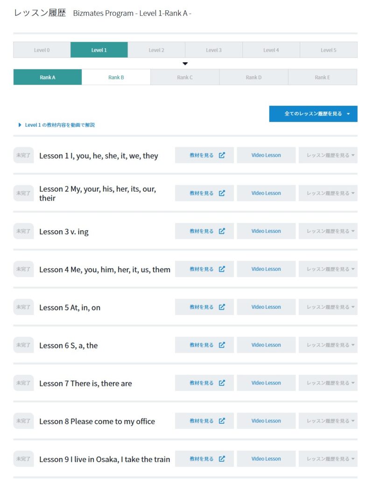Select the Rank B tab
The image size is (366, 479).
click(116, 77)
